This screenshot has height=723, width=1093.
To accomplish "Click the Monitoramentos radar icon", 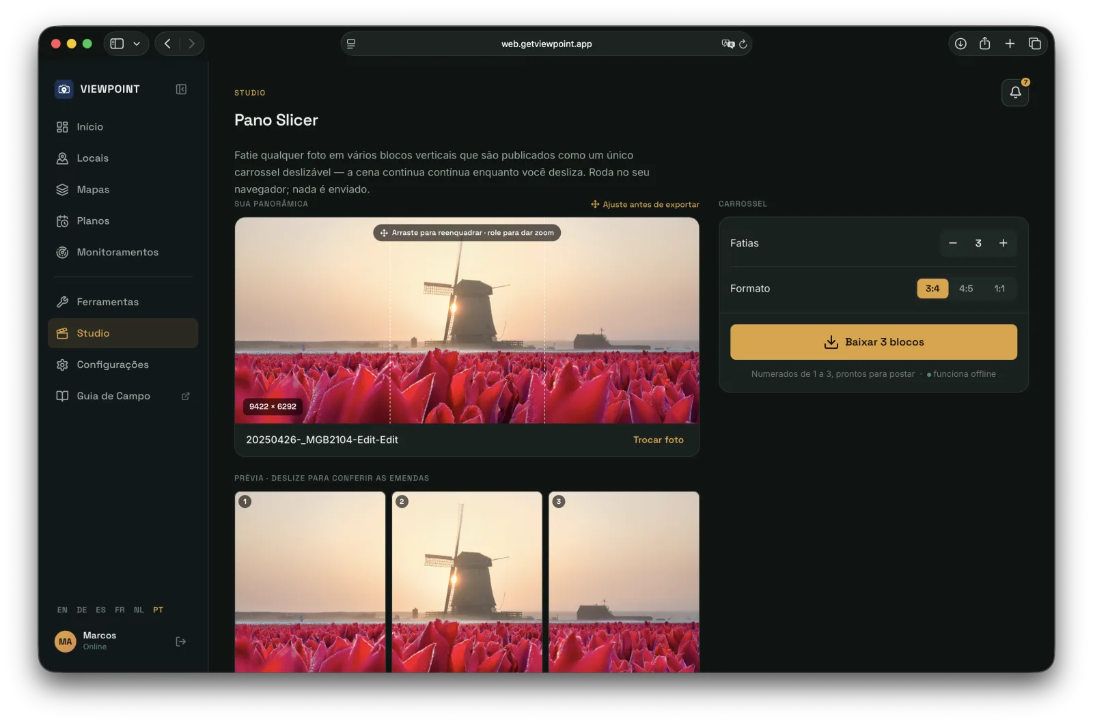I will 62,253.
